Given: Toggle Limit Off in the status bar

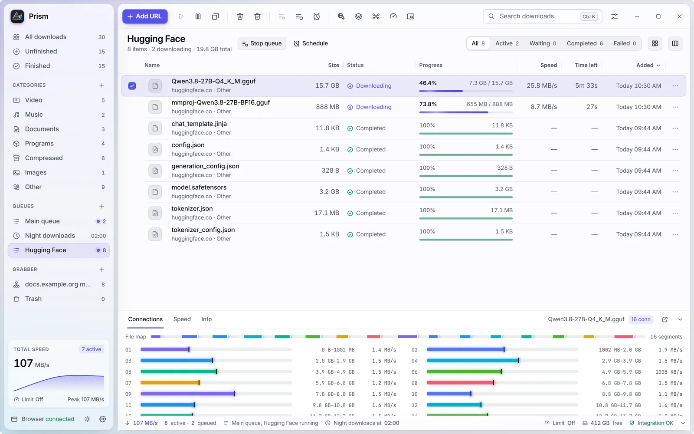Looking at the screenshot, I should point(560,423).
